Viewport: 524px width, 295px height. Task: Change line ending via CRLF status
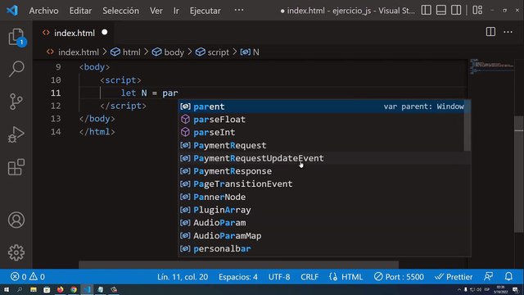point(309,277)
